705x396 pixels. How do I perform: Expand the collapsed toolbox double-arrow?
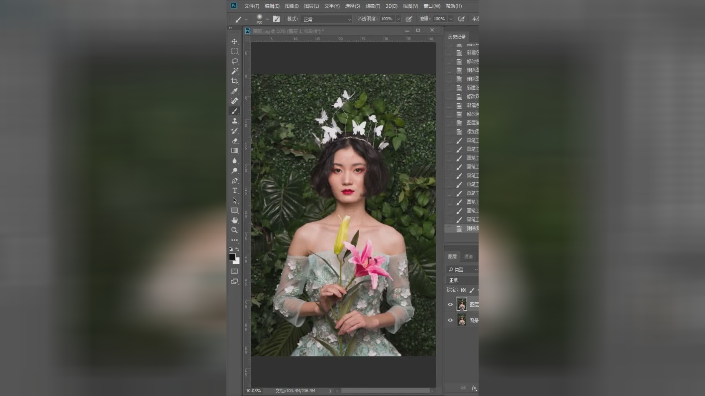point(230,28)
